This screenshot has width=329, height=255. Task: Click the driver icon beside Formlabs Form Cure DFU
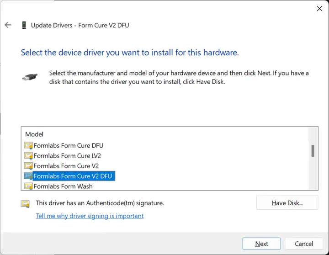pyautogui.click(x=28, y=145)
